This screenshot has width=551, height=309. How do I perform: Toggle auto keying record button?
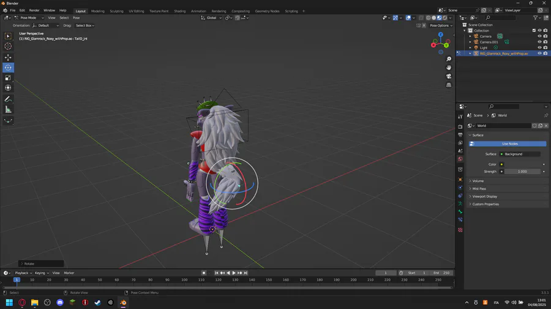pyautogui.click(x=203, y=273)
